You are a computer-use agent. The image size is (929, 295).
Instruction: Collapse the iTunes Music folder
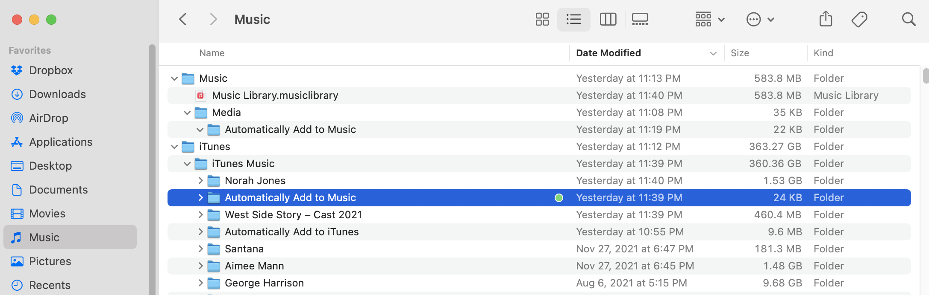(x=187, y=164)
